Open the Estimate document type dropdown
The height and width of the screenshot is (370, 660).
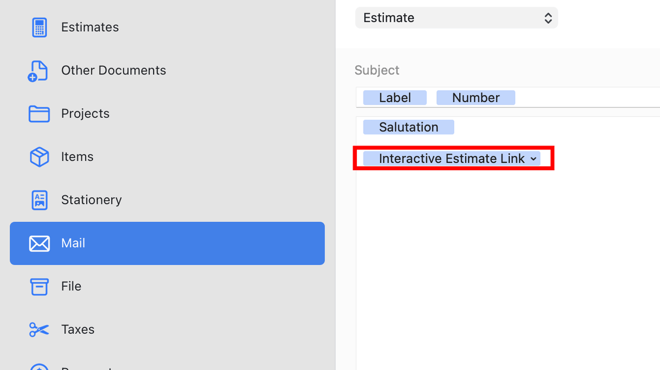point(456,18)
